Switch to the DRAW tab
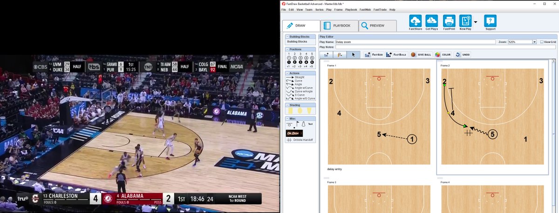Image resolution: width=559 pixels, height=213 pixels. pyautogui.click(x=301, y=26)
